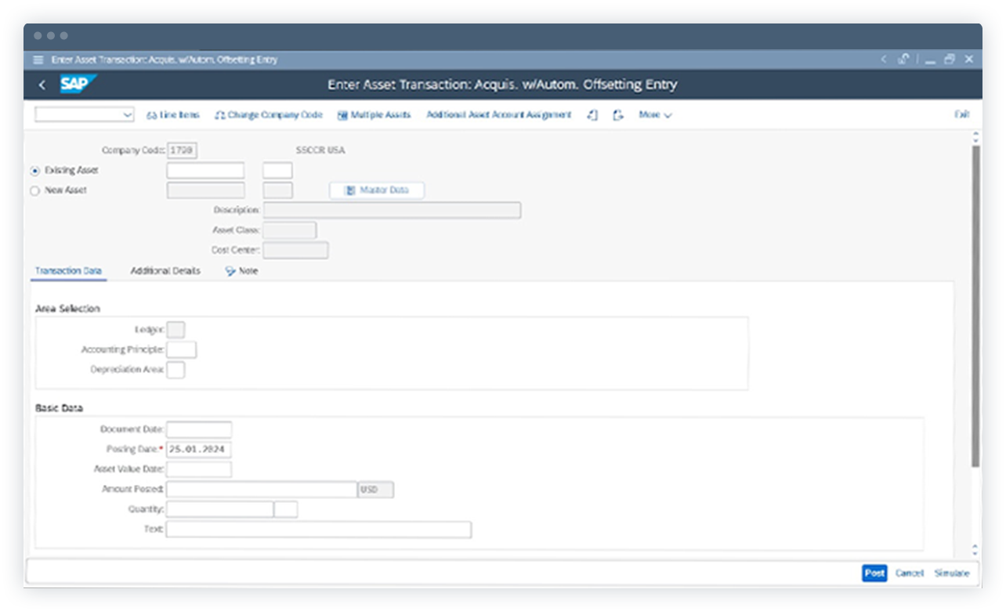Click the back chevron next to SAP logo
Image resolution: width=1006 pixels, height=611 pixels.
pos(42,84)
